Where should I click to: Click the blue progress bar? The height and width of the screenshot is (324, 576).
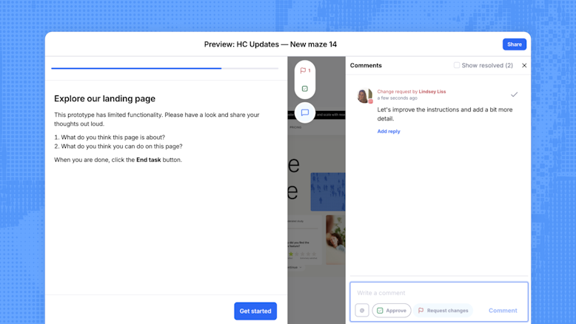tap(136, 68)
